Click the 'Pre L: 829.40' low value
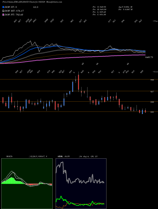Image resolution: width=158 pixels, height=209 pixels. 99,12
